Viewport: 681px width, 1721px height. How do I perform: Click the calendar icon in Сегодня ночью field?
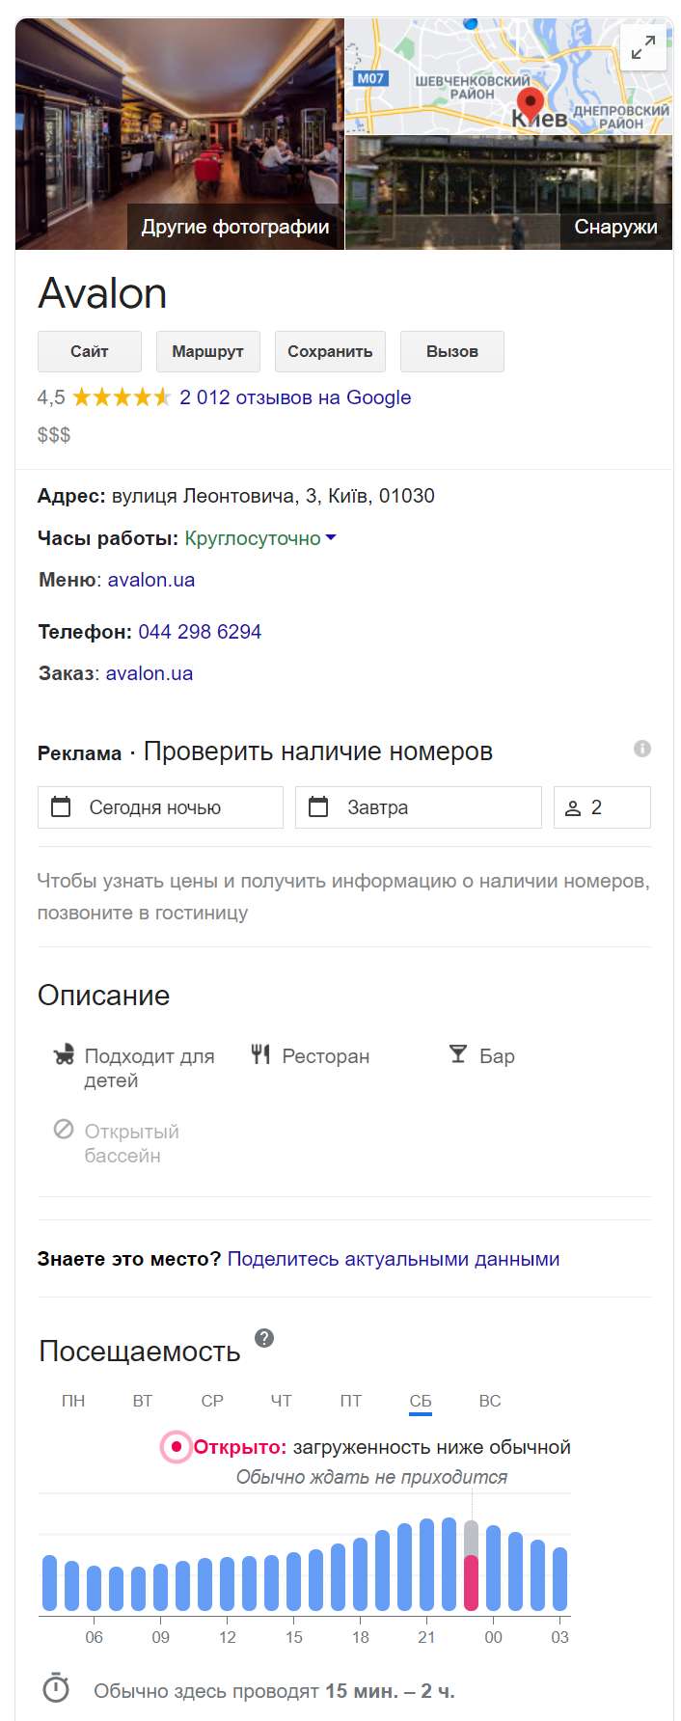pos(60,807)
